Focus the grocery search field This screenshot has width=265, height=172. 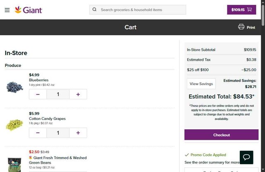138,10
